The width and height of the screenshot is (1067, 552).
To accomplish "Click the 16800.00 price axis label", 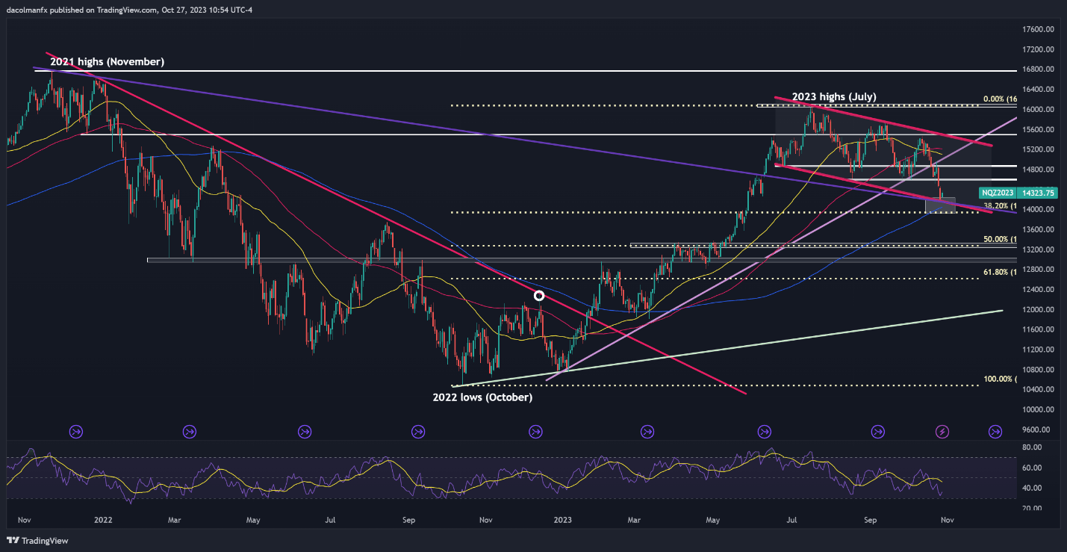I will 1037,69.
